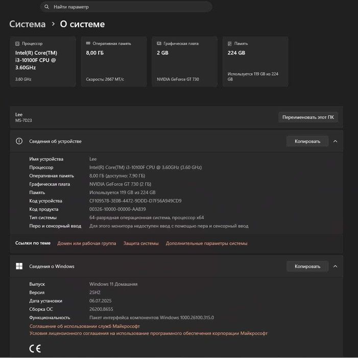This screenshot has height=358, width=358.
Task: Click the Тип системы label
Action: (x=43, y=217)
